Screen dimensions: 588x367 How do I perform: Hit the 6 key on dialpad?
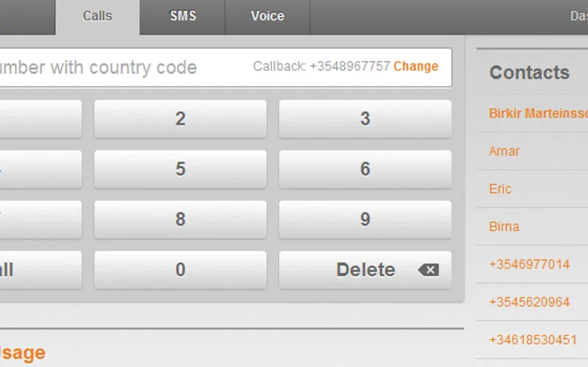365,170
